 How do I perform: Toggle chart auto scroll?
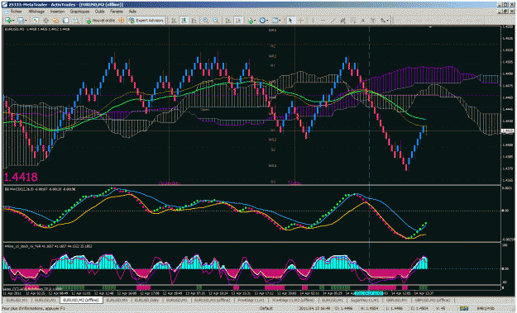[x=228, y=21]
